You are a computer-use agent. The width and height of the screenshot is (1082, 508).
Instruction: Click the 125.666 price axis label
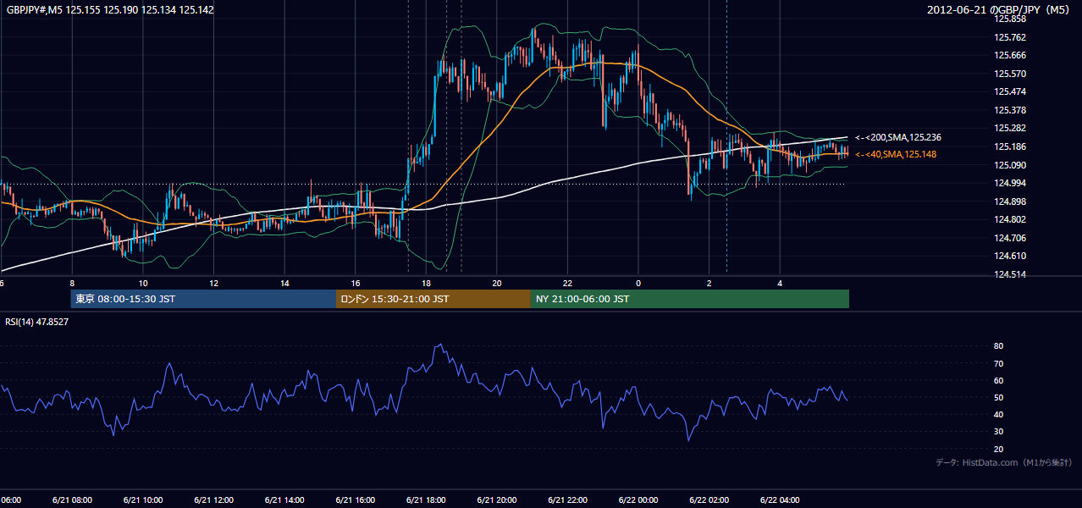tap(1011, 55)
